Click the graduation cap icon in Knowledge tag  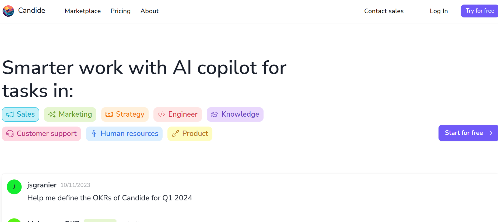[214, 114]
